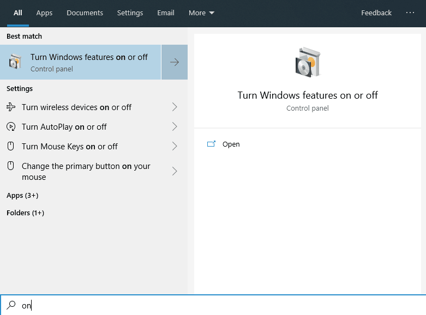Click the airplane icon beside wireless devices
The width and height of the screenshot is (426, 315).
[x=11, y=107]
